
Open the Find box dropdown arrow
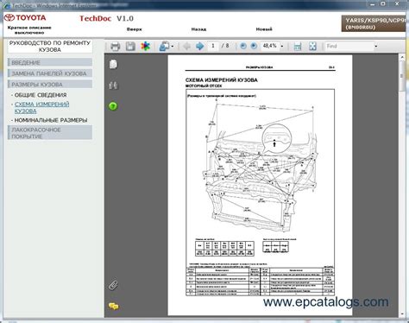(376, 47)
